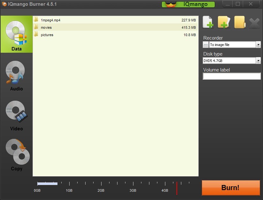Open the DVD Video mode

click(17, 116)
